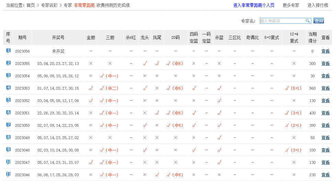Click the number 4 row badge icon

8,88
